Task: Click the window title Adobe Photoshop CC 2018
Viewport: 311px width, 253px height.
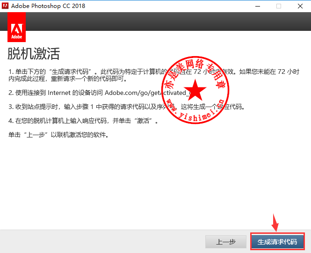Action: [48, 6]
